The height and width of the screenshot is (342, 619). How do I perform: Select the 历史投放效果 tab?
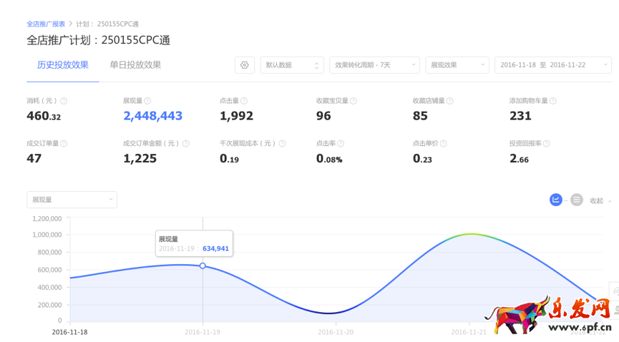(x=63, y=65)
